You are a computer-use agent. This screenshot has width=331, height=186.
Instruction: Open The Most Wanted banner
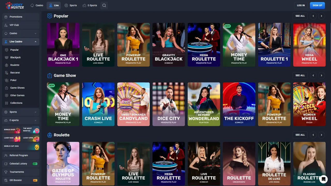click(30, 130)
